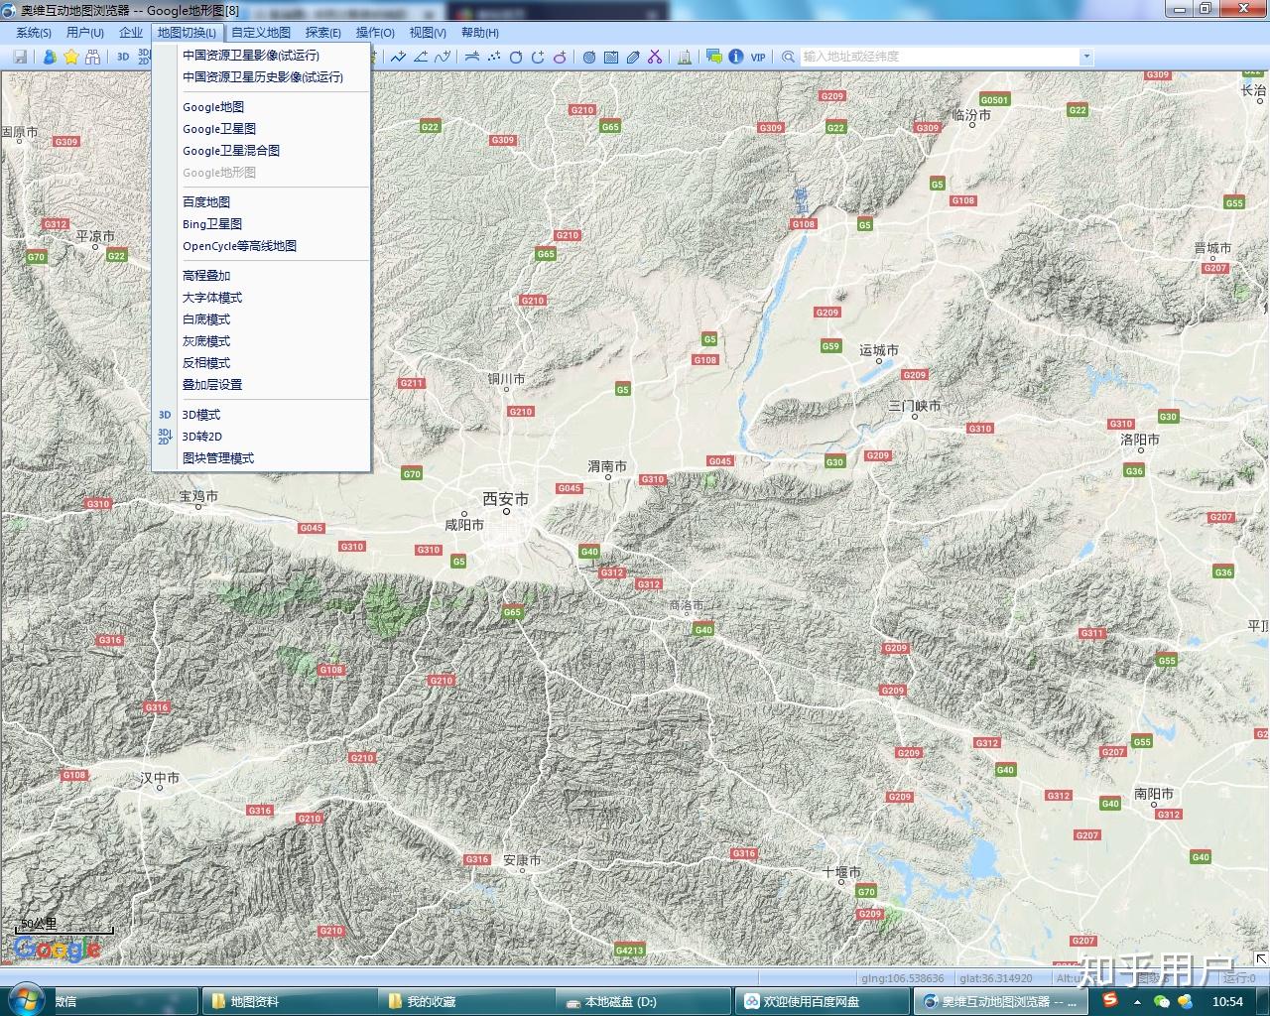Click the glng:106.538636 status bar value
The image size is (1270, 1016).
tap(903, 978)
